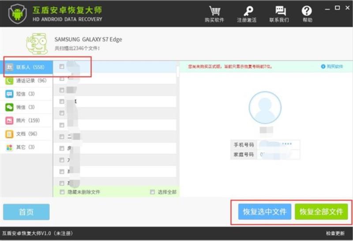Click the 首页 button
This screenshot has width=353, height=241.
click(x=26, y=212)
